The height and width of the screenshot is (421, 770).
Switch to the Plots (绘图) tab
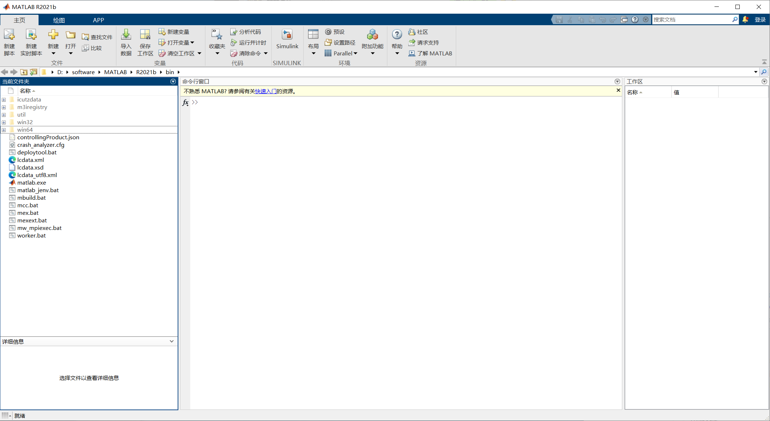pos(59,20)
